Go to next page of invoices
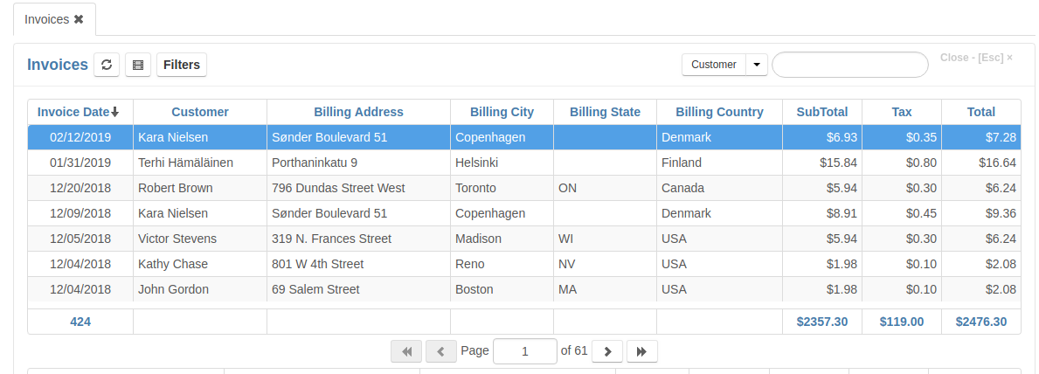Viewport: 1039px width, 374px height. tap(607, 351)
